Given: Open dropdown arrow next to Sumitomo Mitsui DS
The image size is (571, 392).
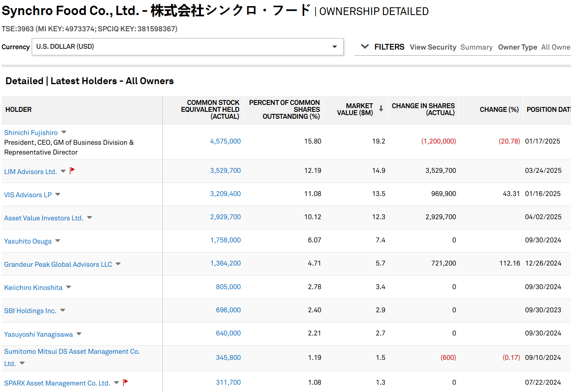Looking at the screenshot, I should 22,363.
